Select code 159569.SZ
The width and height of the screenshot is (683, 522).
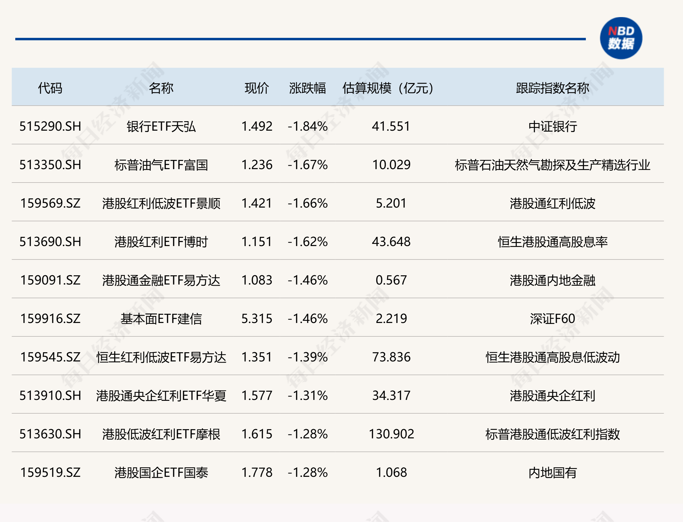[x=50, y=204]
